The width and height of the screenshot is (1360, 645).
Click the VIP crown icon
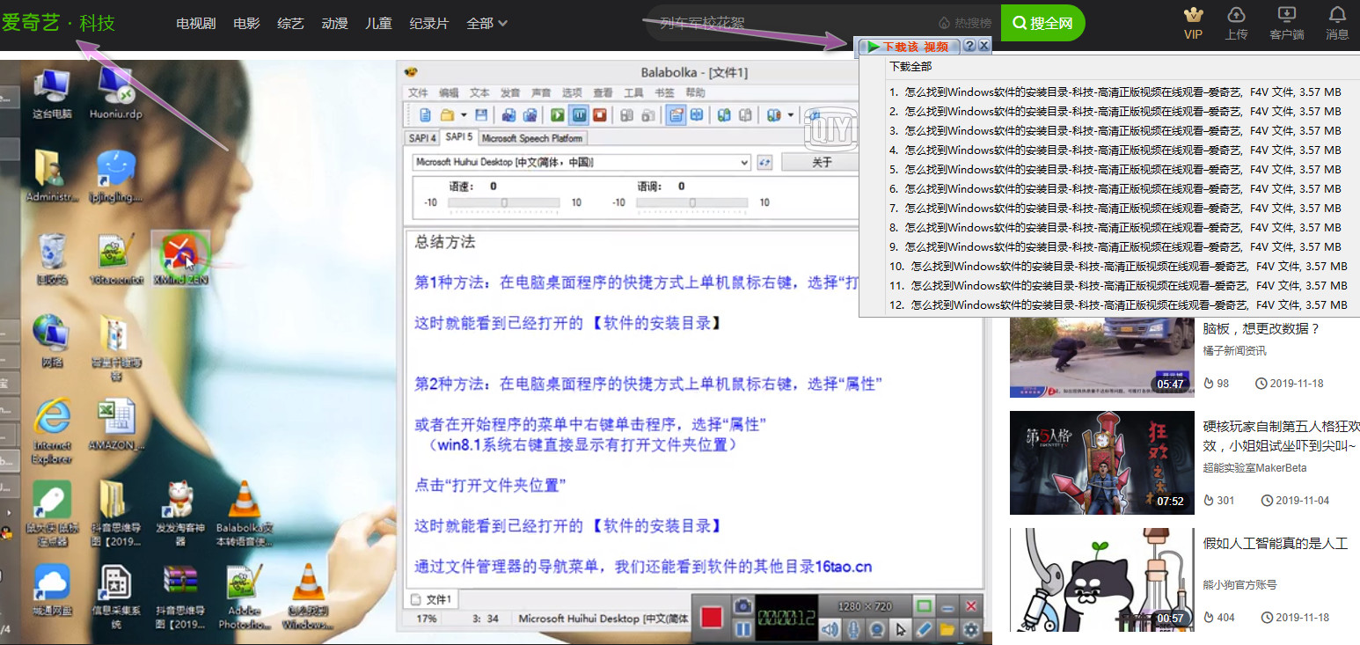point(1193,15)
